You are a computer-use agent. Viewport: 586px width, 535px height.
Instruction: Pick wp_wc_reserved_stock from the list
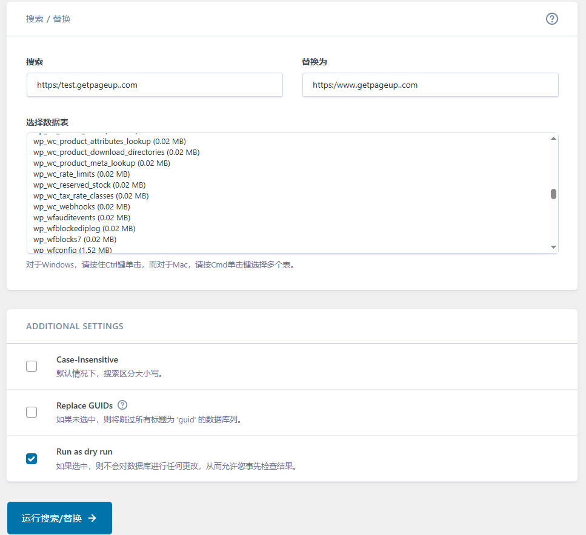[x=89, y=185]
